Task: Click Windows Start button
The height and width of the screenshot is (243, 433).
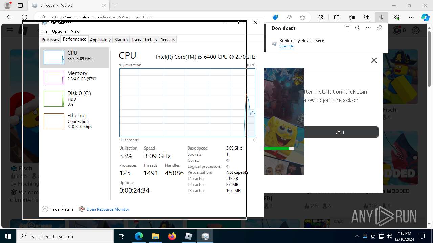Action: point(8,236)
